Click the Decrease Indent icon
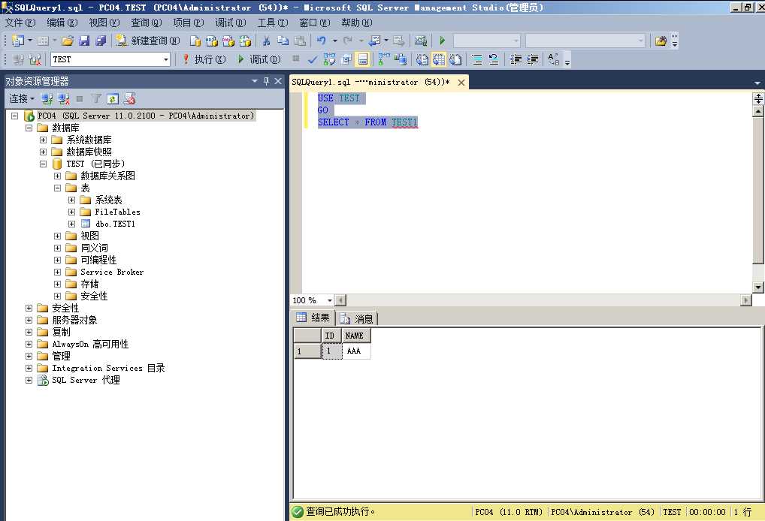Viewport: 765px width, 521px height. point(516,59)
